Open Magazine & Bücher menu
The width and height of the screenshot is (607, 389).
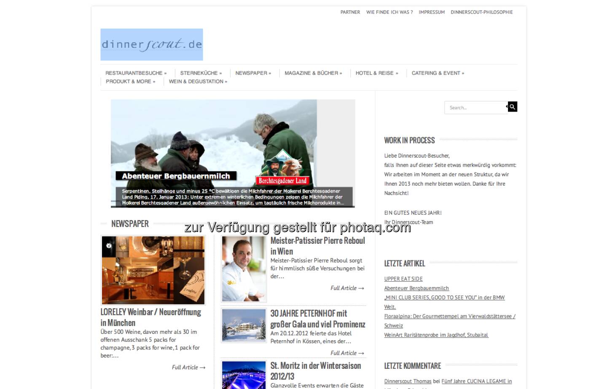click(x=313, y=73)
